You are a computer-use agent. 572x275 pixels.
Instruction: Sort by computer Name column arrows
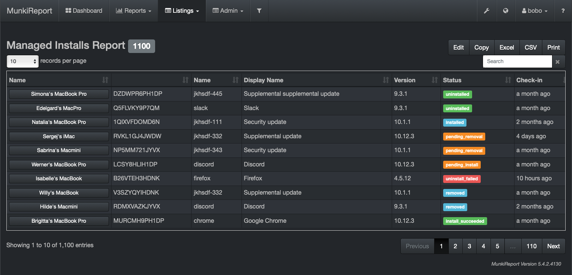[x=105, y=80]
